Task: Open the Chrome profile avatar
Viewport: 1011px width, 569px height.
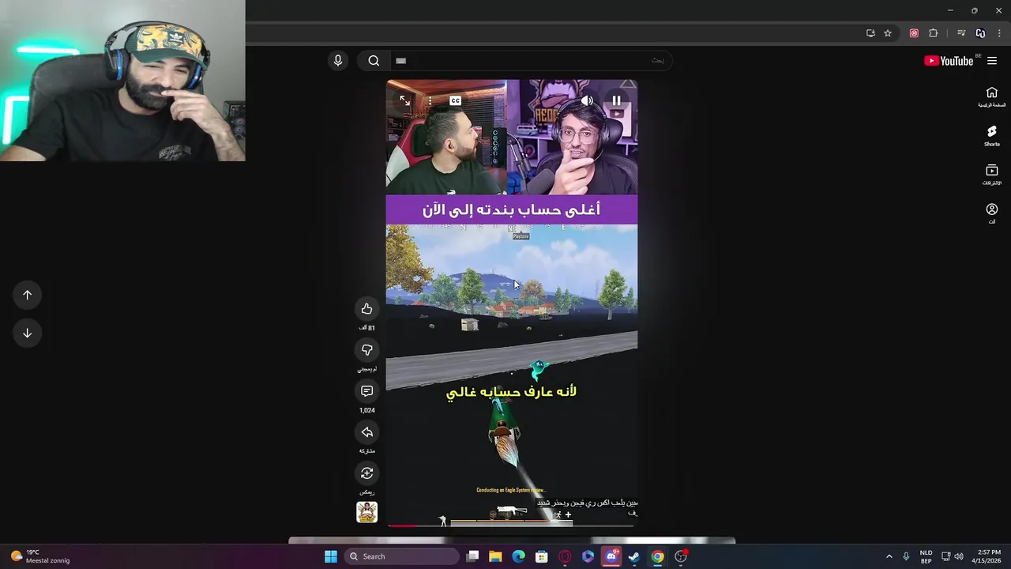Action: coord(980,33)
